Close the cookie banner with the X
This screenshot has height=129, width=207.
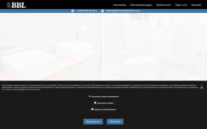point(201,88)
